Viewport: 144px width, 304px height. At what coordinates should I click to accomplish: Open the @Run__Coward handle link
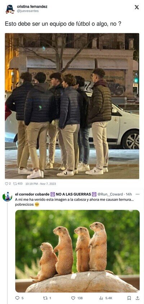point(110,194)
